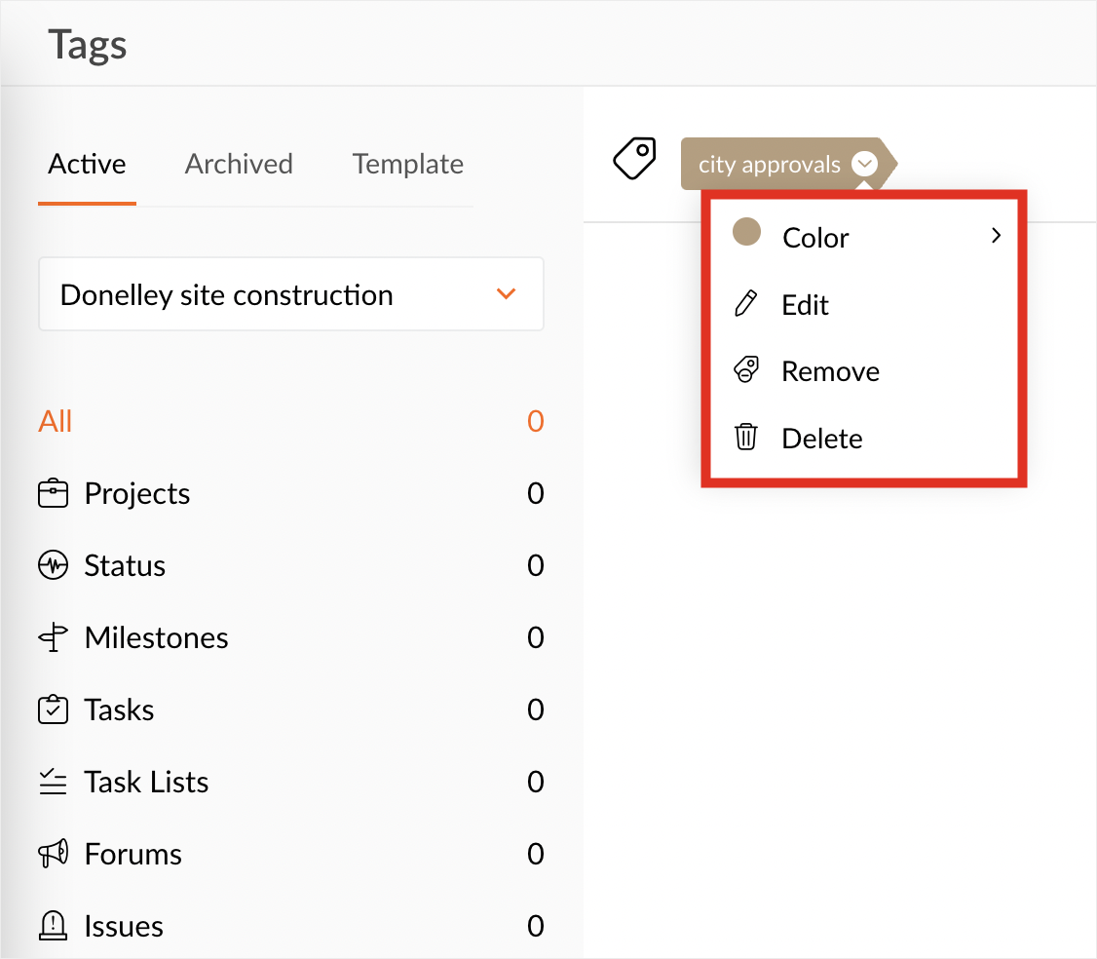Click the Status pulse icon
The height and width of the screenshot is (959, 1097).
53,566
